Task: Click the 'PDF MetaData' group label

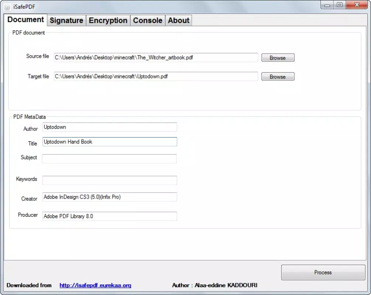Action: point(30,117)
